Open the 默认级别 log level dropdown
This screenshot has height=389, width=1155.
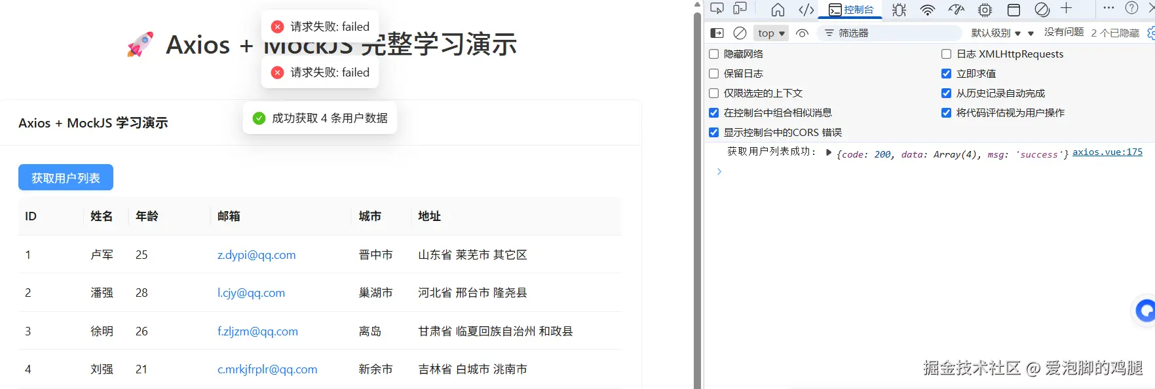[x=996, y=33]
